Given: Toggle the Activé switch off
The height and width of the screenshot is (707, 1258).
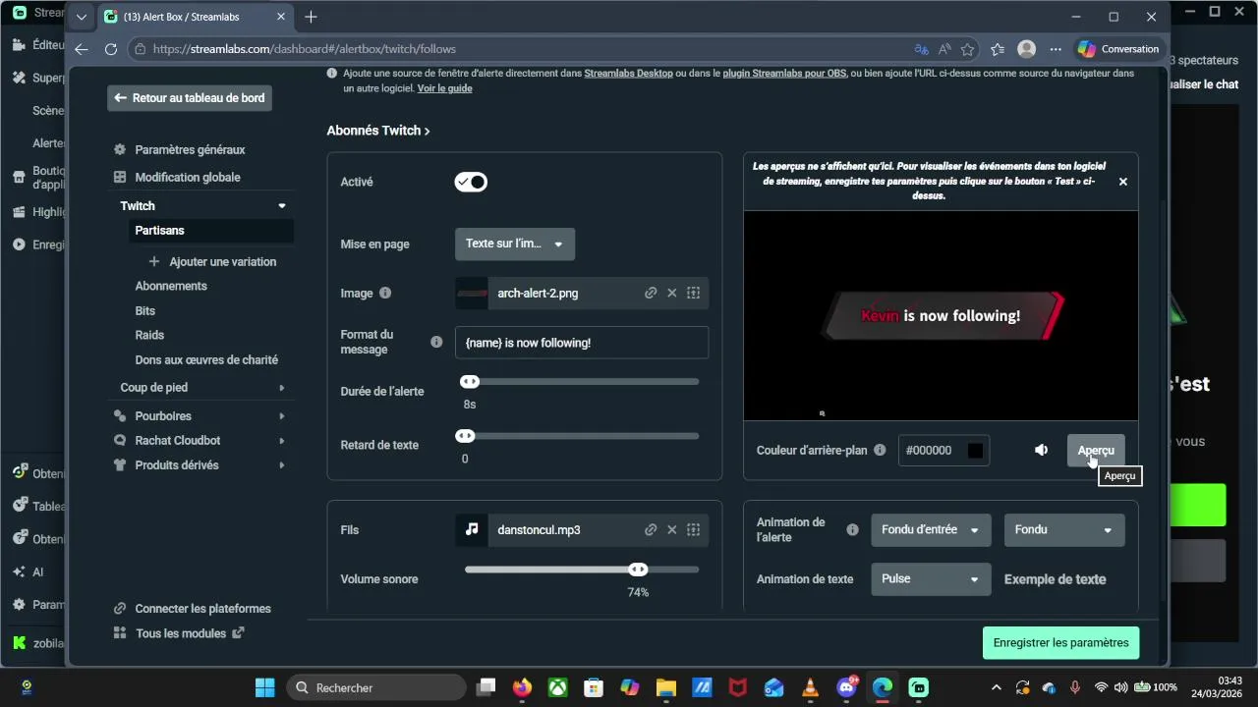Looking at the screenshot, I should (x=471, y=182).
